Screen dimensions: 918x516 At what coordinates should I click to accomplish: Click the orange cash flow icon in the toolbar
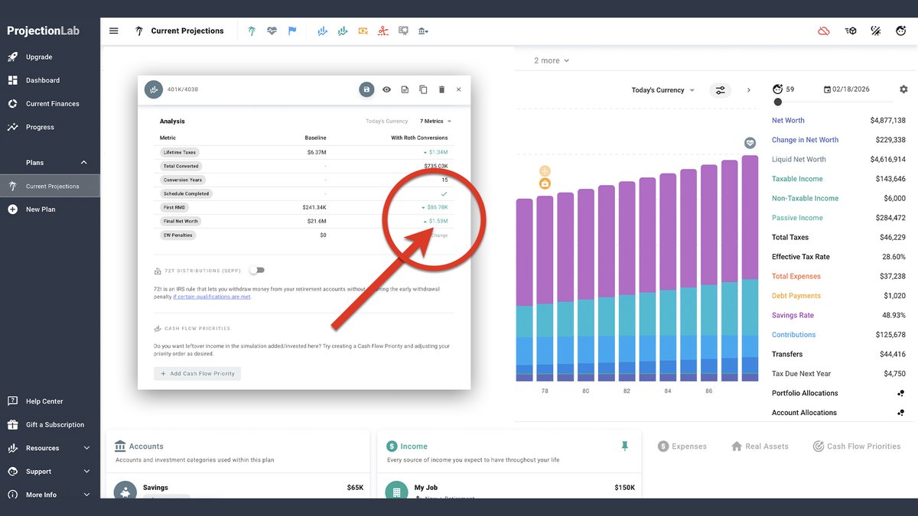pos(363,31)
